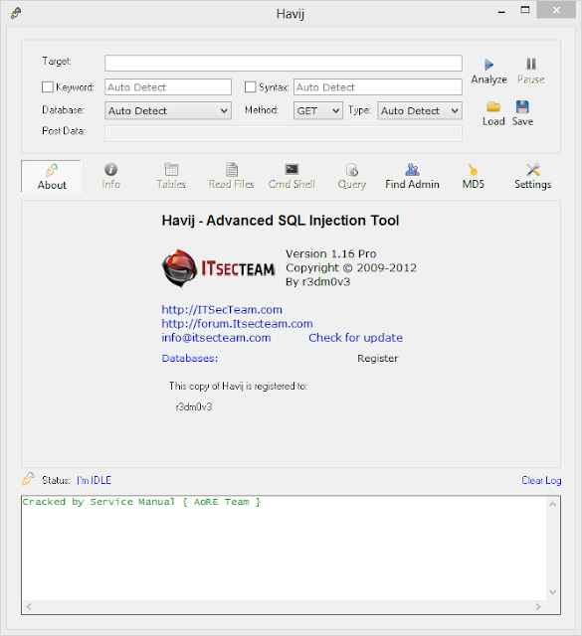The image size is (582, 636).
Task: Click into the Syntax Auto Detect field
Action: [378, 87]
